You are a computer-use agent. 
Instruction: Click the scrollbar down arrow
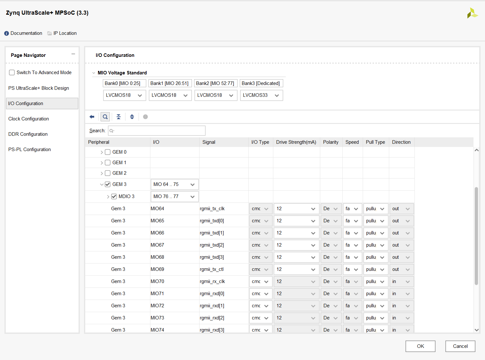click(476, 330)
